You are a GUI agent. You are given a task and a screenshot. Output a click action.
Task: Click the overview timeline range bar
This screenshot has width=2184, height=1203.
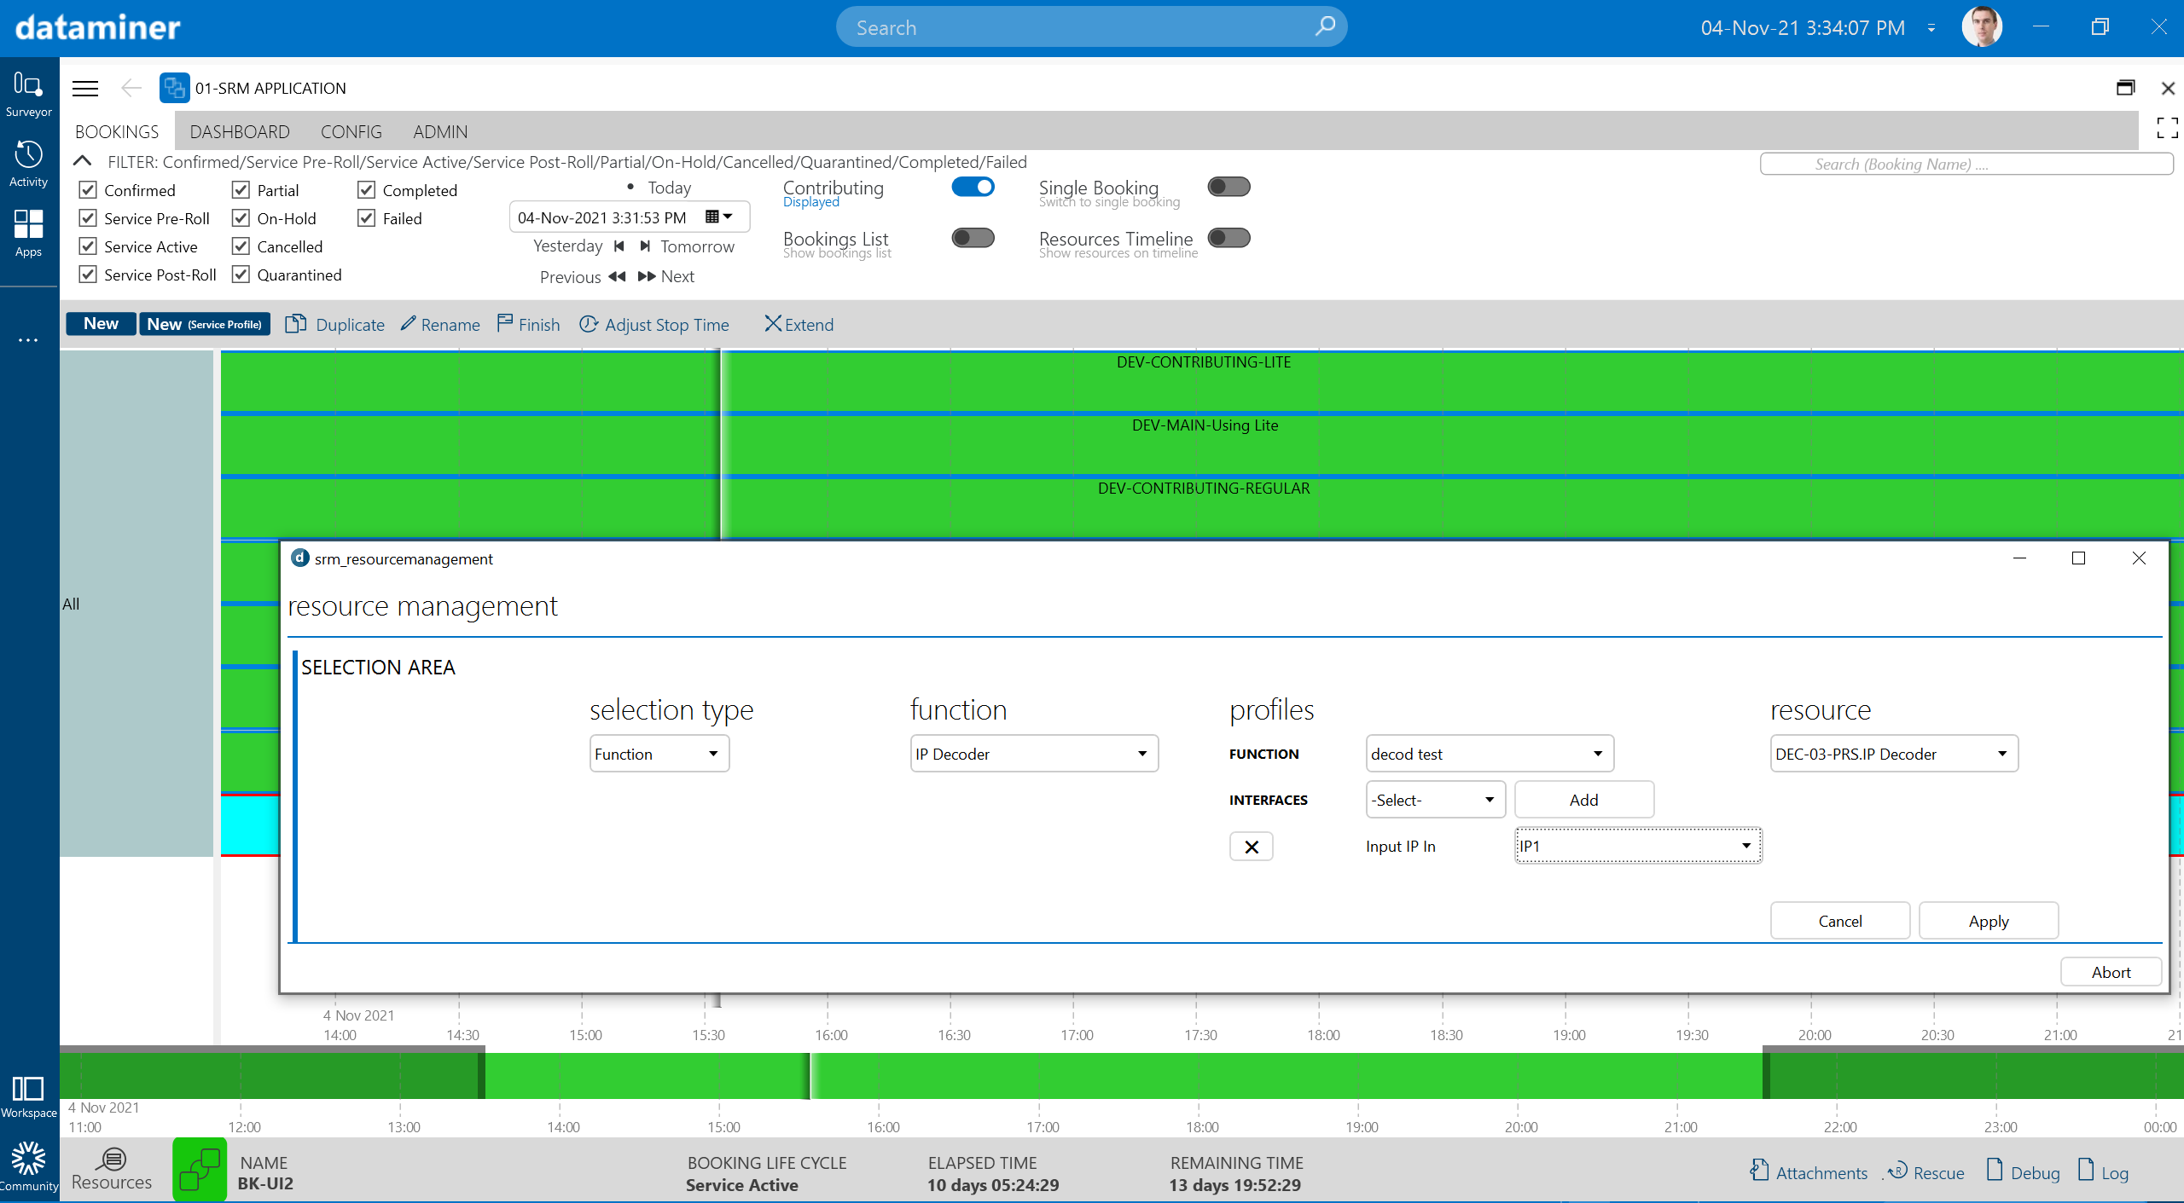pyautogui.click(x=1109, y=1076)
